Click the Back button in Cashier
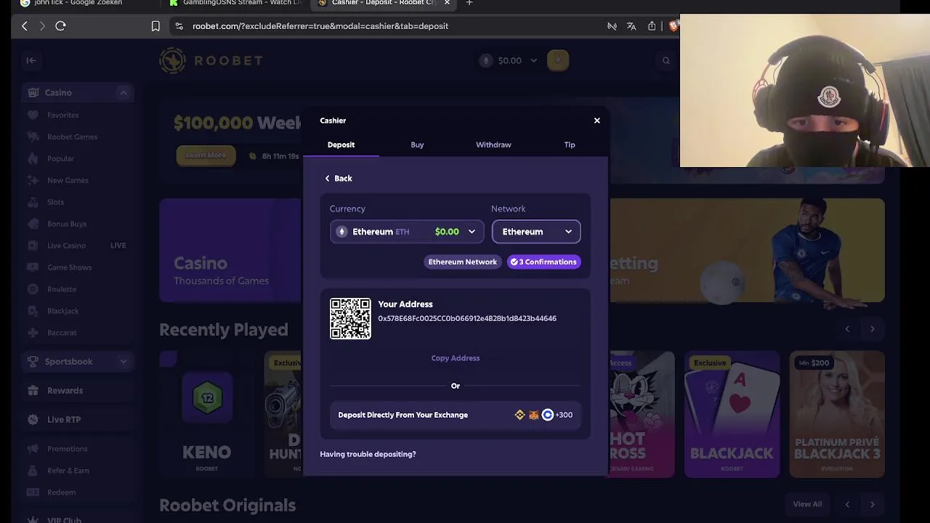930x523 pixels. (x=339, y=179)
